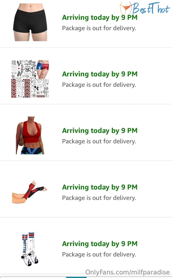Click 'Arriving today by 9 PM' for black shorts
The height and width of the screenshot is (278, 172).
(x=100, y=18)
